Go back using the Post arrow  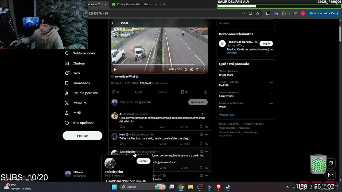[113, 23]
